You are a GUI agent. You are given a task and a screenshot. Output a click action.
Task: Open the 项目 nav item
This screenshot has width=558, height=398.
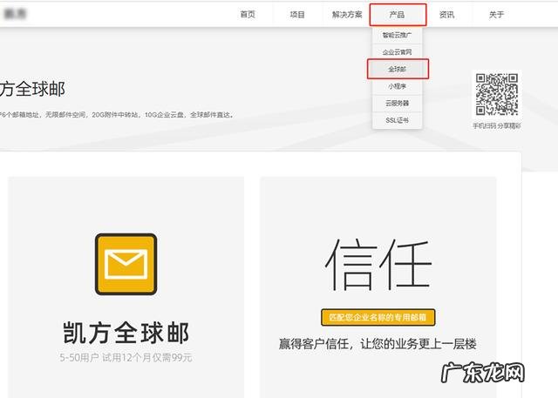coord(297,15)
